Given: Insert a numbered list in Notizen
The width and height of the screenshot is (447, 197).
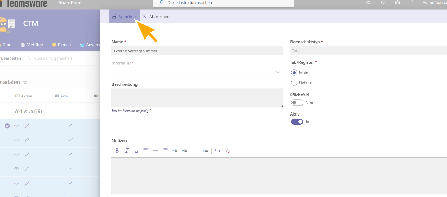Looking at the screenshot, I should click(206, 150).
